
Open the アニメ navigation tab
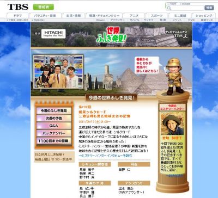[x=134, y=16]
